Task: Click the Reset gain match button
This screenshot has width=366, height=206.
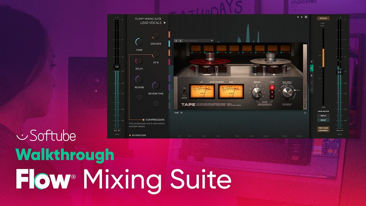Action: tap(323, 120)
